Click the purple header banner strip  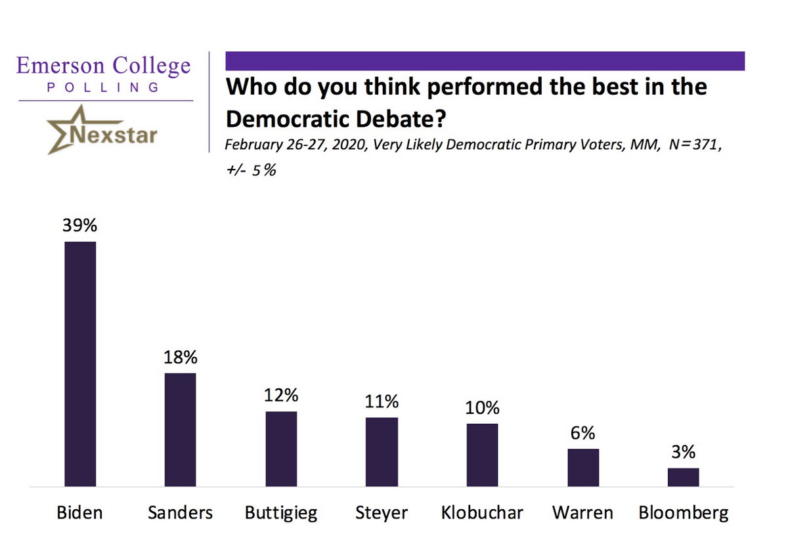tap(485, 61)
